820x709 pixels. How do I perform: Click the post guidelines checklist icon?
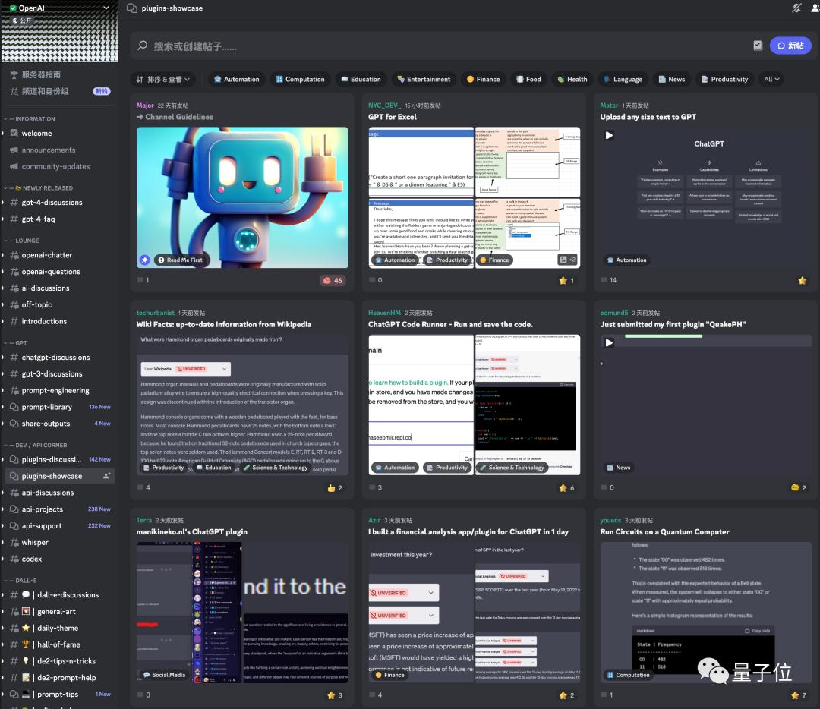pyautogui.click(x=758, y=46)
